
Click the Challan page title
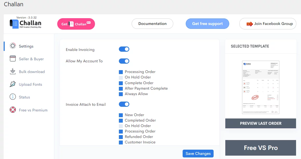(14, 4)
